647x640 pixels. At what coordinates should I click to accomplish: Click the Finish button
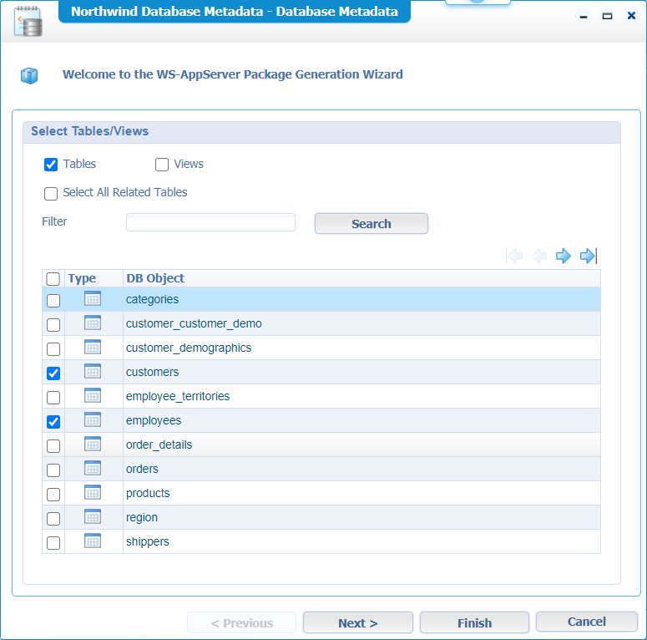pos(474,622)
